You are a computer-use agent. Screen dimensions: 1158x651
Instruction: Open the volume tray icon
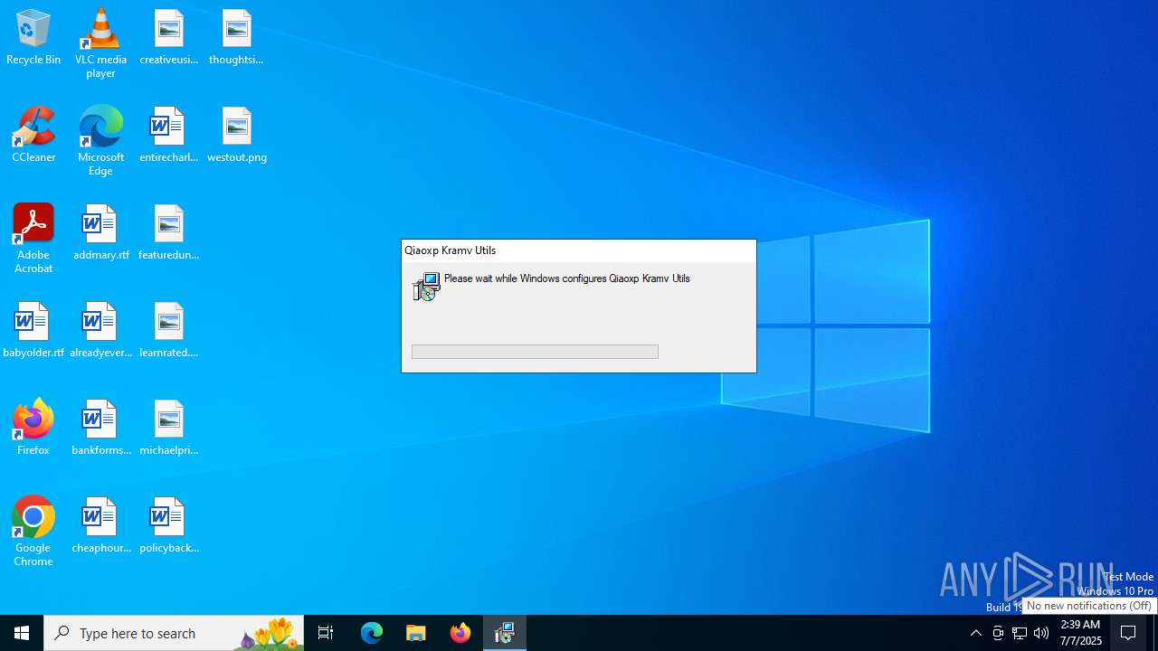(x=1041, y=633)
